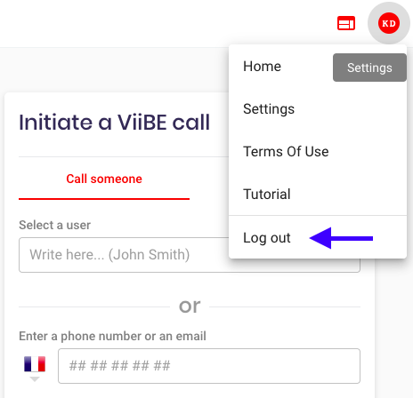The width and height of the screenshot is (413, 398).
Task: Open the Tutorial menu item
Action: (x=267, y=195)
